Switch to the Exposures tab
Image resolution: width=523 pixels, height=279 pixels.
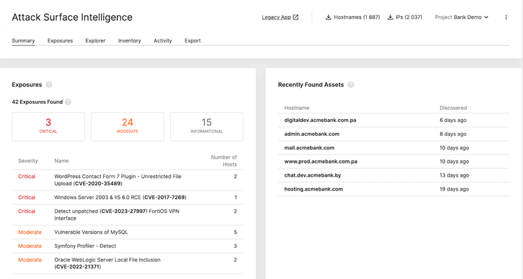(60, 41)
